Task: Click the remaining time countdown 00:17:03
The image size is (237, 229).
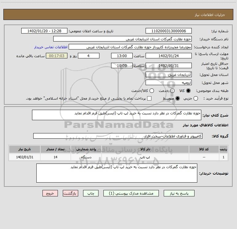Action: 57,56
